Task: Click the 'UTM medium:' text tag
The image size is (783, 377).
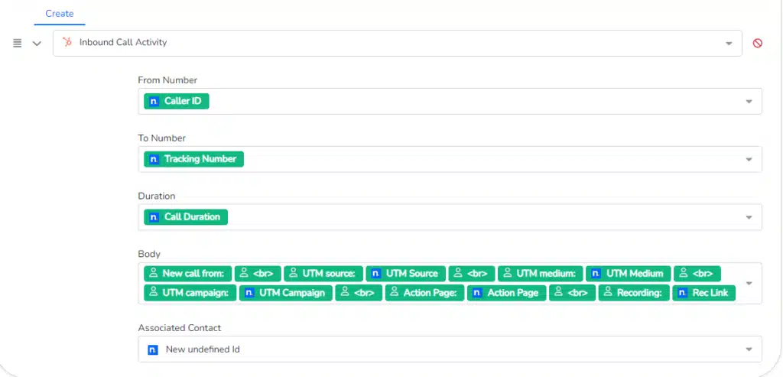Action: tap(540, 273)
